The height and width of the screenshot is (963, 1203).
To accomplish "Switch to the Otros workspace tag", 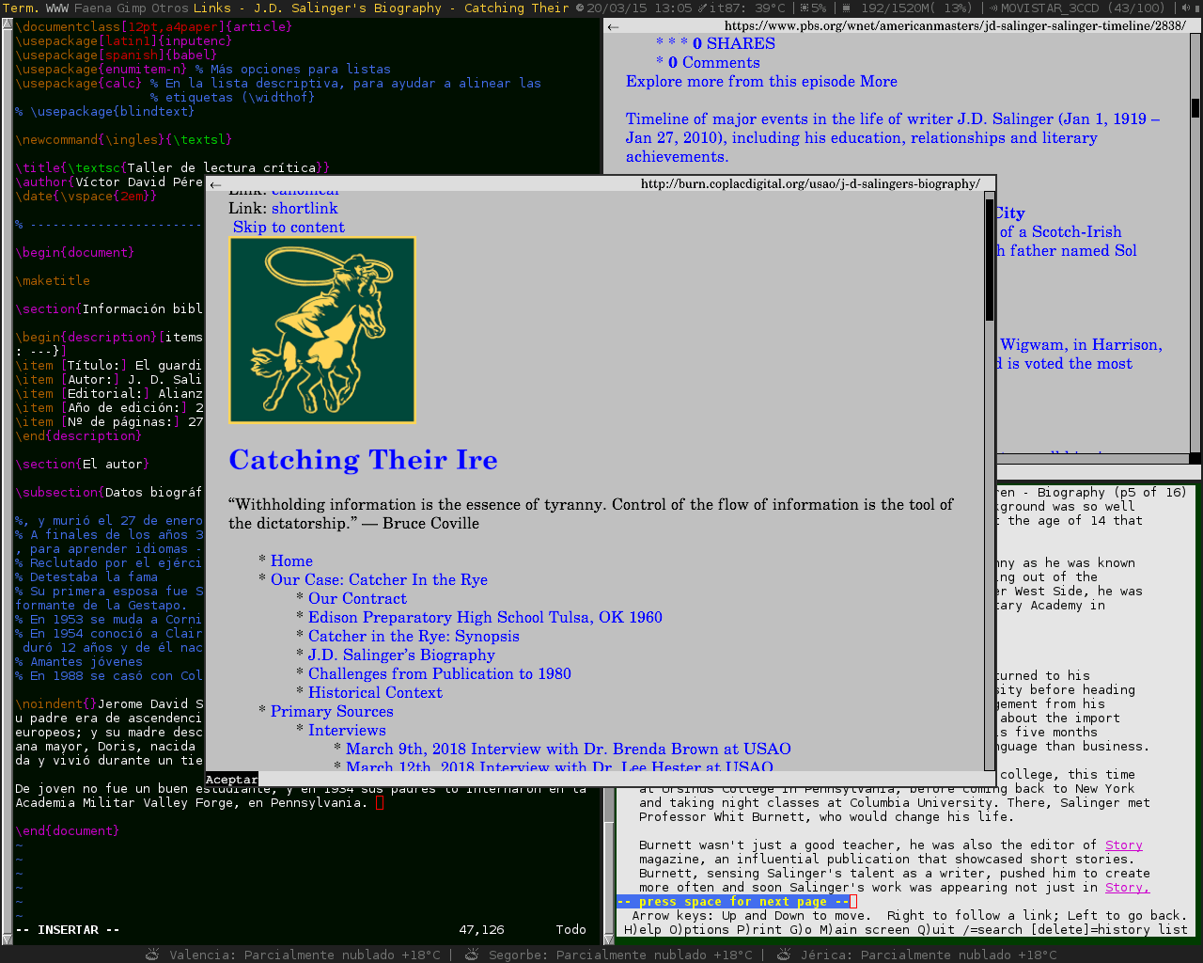I will (x=170, y=8).
